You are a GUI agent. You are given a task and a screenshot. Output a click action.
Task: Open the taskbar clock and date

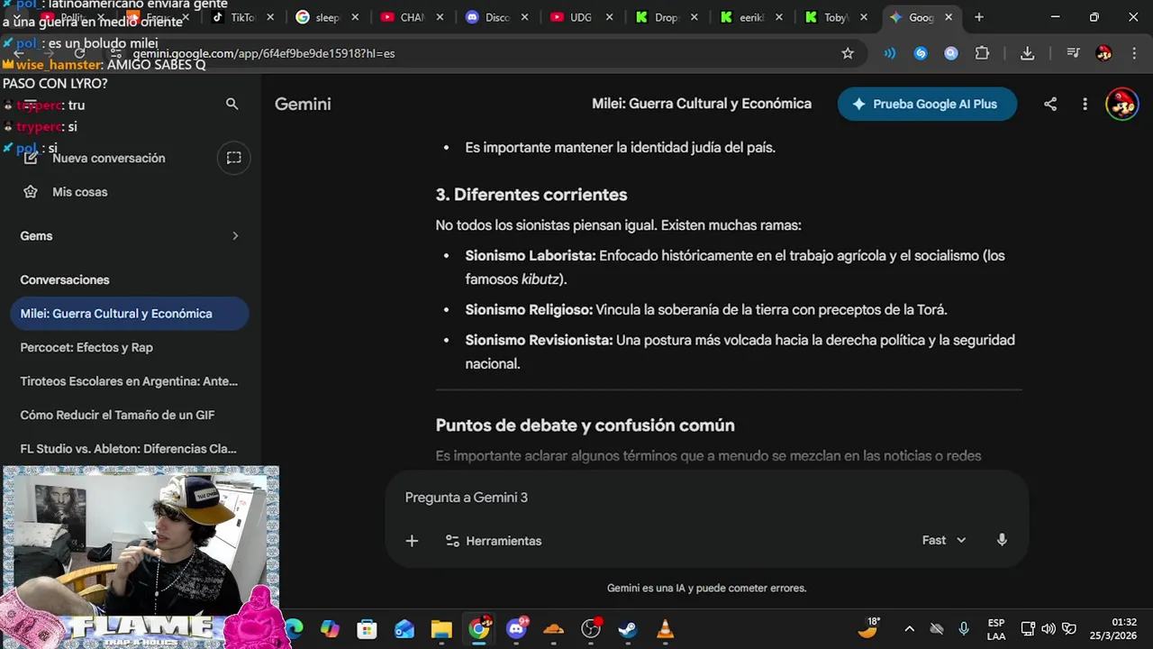1112,628
